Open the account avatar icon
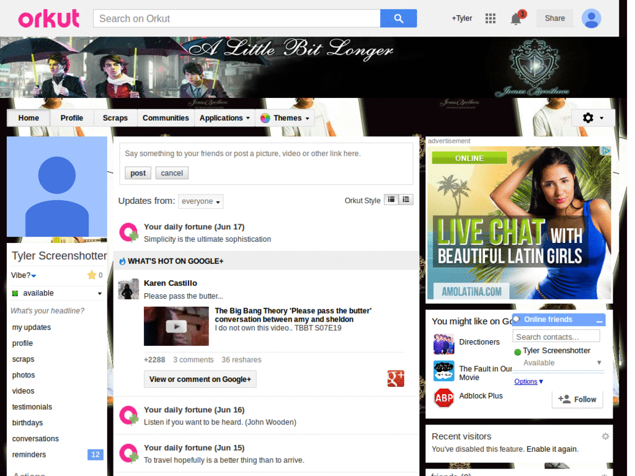635x476 pixels. tap(591, 19)
